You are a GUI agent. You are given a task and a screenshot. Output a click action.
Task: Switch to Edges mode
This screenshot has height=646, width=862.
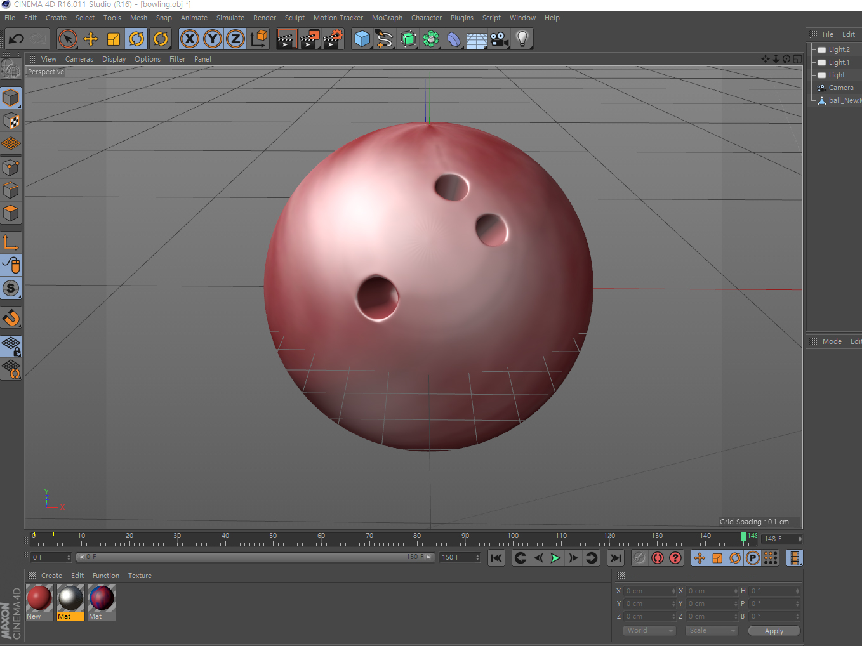[11, 190]
